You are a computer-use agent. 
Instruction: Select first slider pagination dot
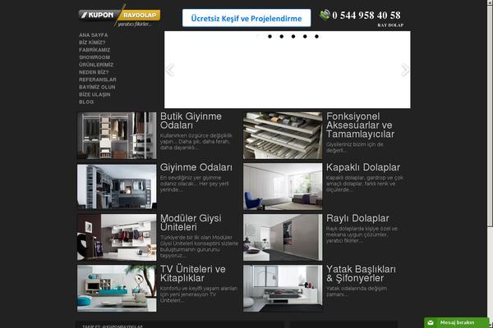click(258, 36)
